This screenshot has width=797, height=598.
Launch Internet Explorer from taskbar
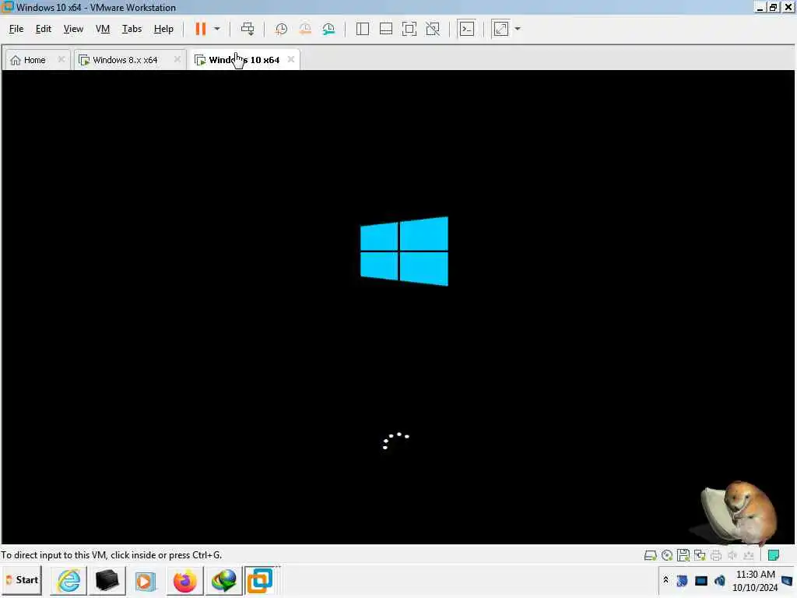pyautogui.click(x=68, y=581)
